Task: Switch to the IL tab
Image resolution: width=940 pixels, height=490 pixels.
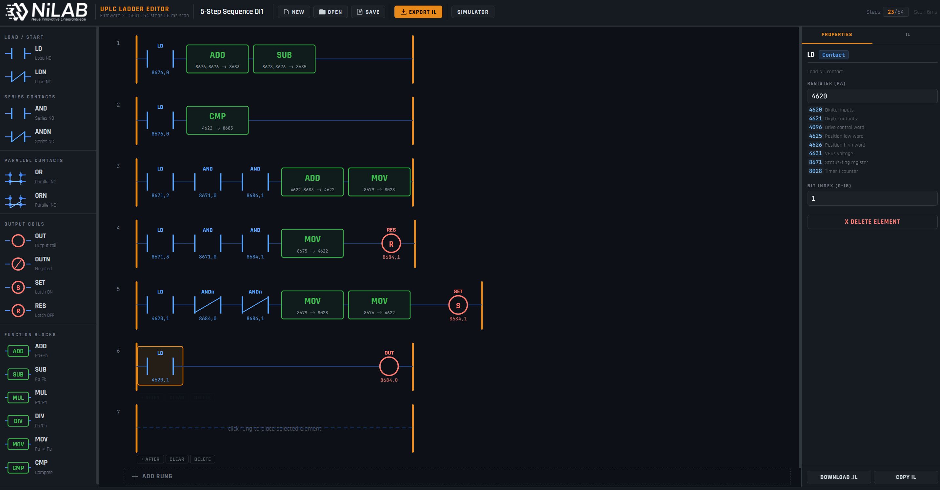Action: [x=908, y=35]
